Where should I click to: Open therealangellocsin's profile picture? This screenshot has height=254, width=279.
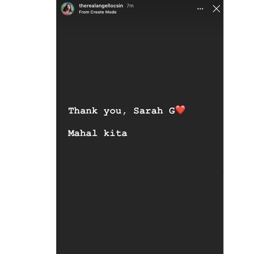[68, 9]
